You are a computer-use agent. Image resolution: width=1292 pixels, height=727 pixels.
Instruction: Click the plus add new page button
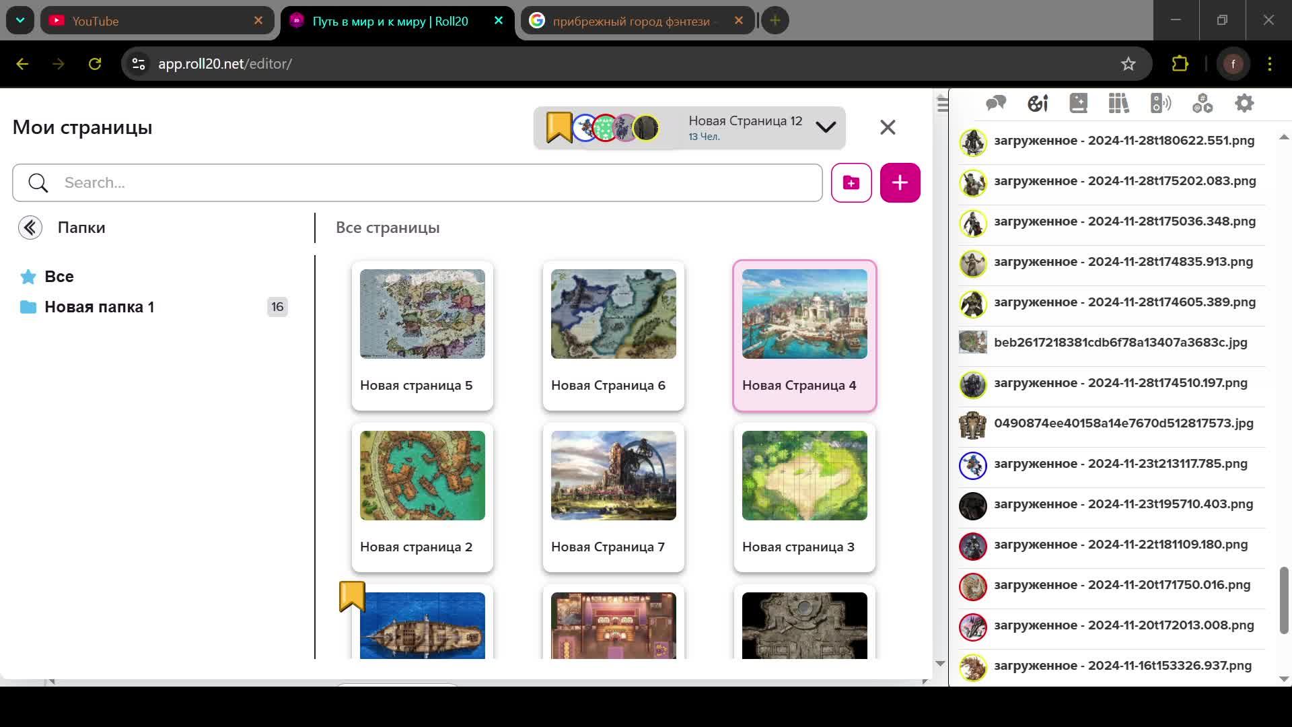pyautogui.click(x=900, y=182)
